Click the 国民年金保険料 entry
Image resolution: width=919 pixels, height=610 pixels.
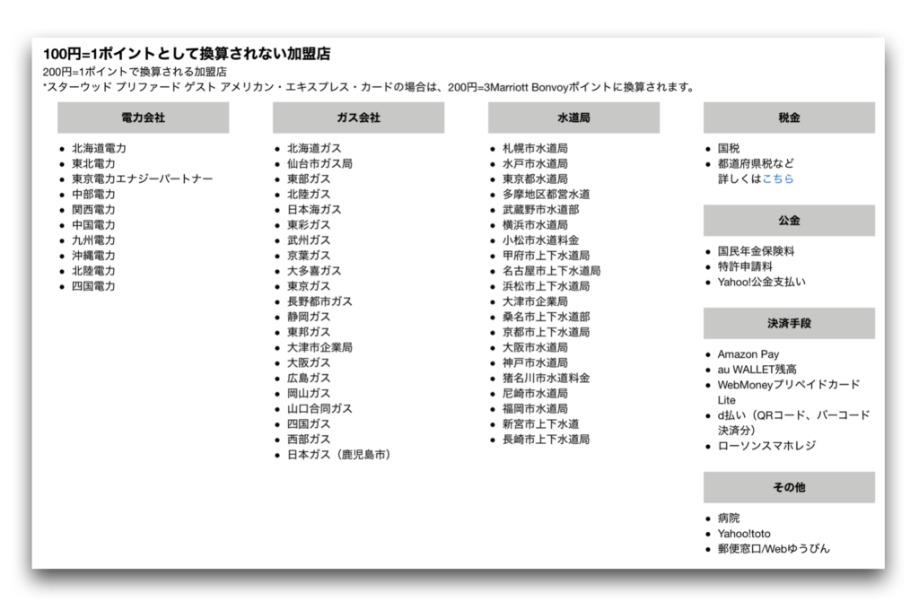coord(756,251)
